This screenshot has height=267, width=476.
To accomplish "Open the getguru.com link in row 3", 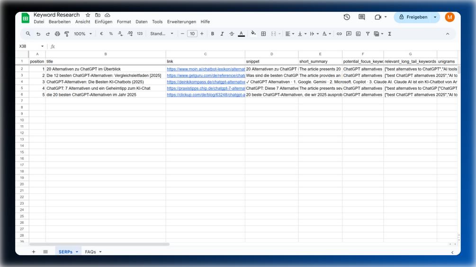I will pos(206,76).
